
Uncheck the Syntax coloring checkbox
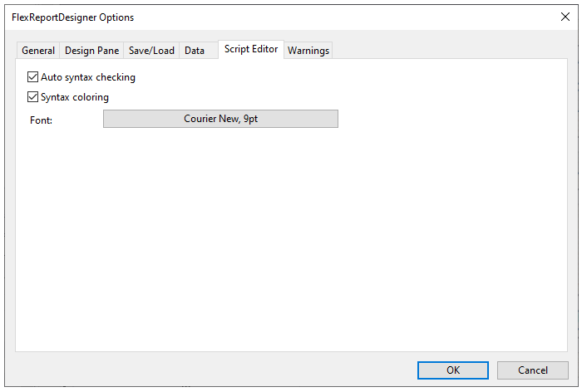(x=33, y=97)
